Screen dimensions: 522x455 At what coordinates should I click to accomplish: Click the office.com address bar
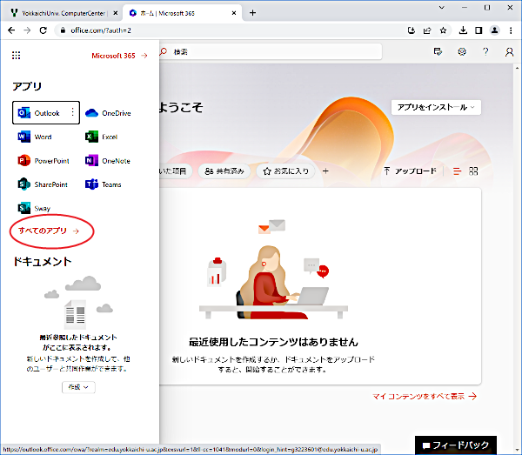230,30
